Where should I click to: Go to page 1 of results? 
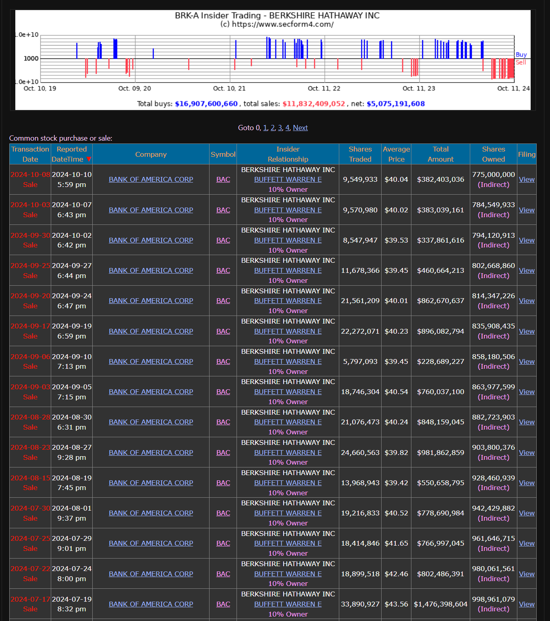tap(265, 128)
